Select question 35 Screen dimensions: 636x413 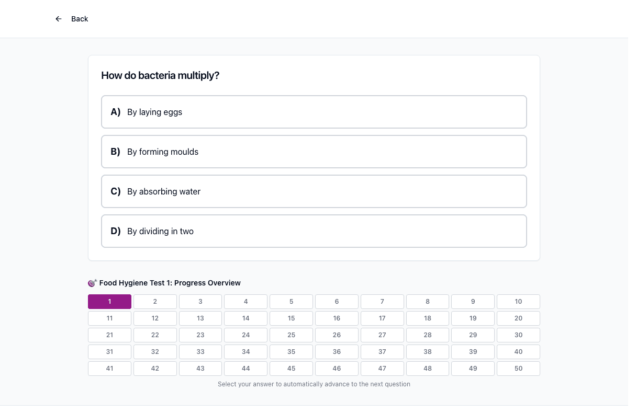click(292, 352)
